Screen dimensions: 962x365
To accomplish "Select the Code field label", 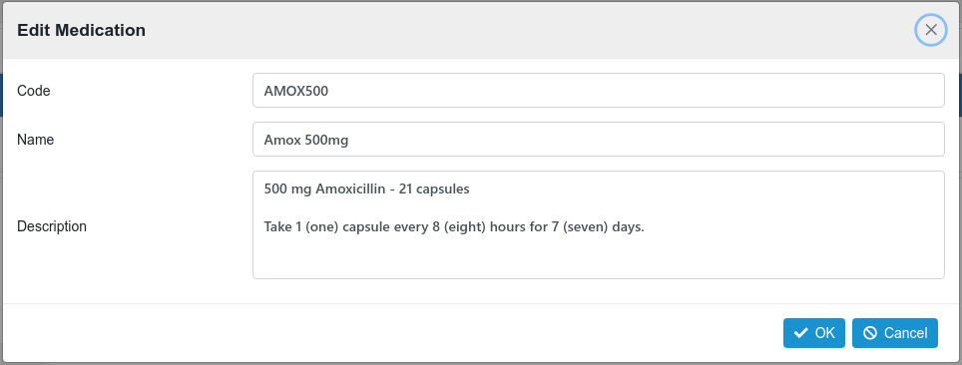I will (34, 91).
